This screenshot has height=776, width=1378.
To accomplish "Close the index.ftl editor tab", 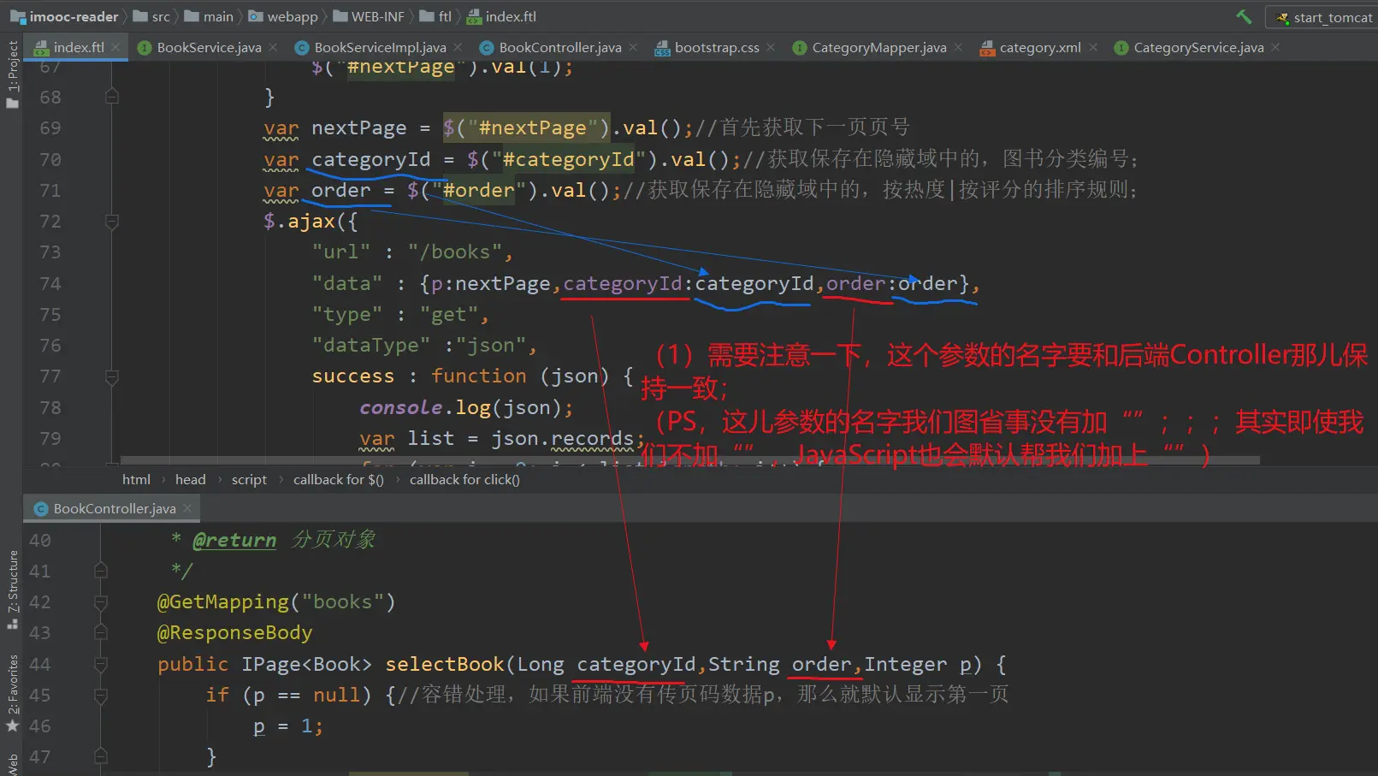I will tap(115, 47).
